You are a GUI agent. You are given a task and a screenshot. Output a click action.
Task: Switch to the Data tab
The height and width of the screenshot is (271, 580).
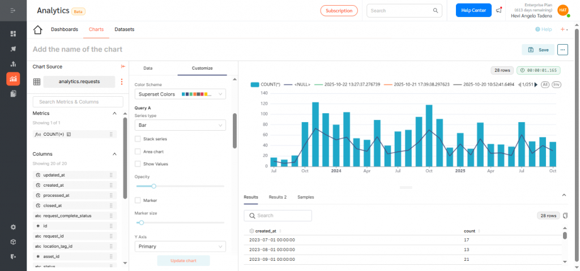coord(148,68)
